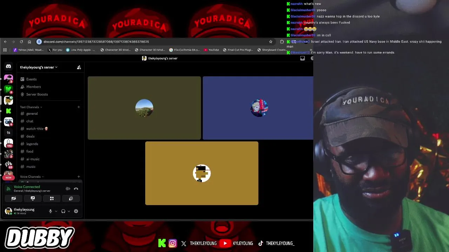Go to browser home page icon

29,42
